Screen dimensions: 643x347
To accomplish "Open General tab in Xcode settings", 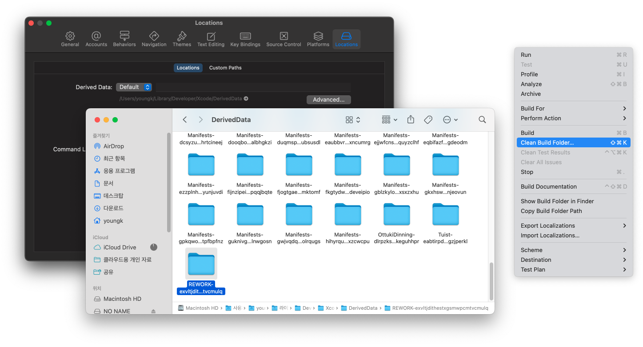I will [x=70, y=39].
